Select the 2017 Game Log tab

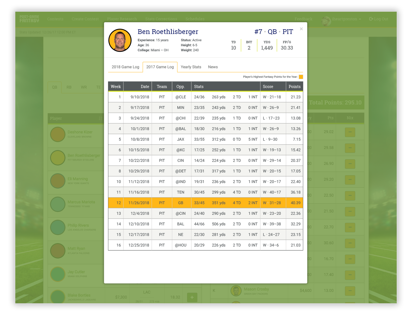tap(160, 67)
